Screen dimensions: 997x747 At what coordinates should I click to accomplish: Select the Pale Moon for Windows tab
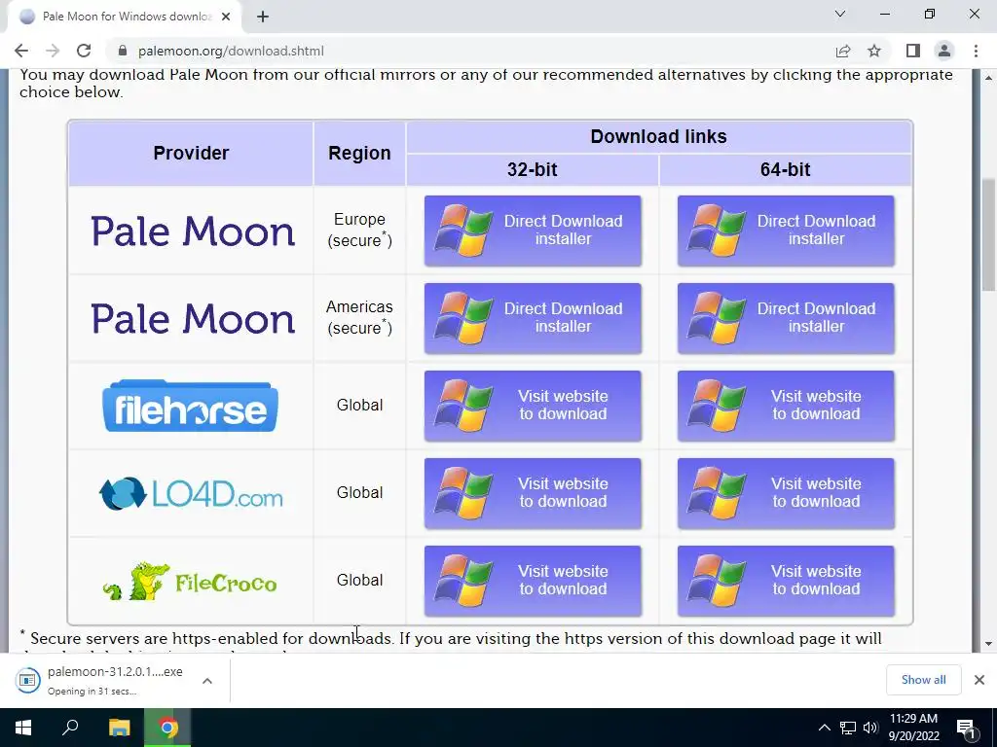click(x=125, y=17)
